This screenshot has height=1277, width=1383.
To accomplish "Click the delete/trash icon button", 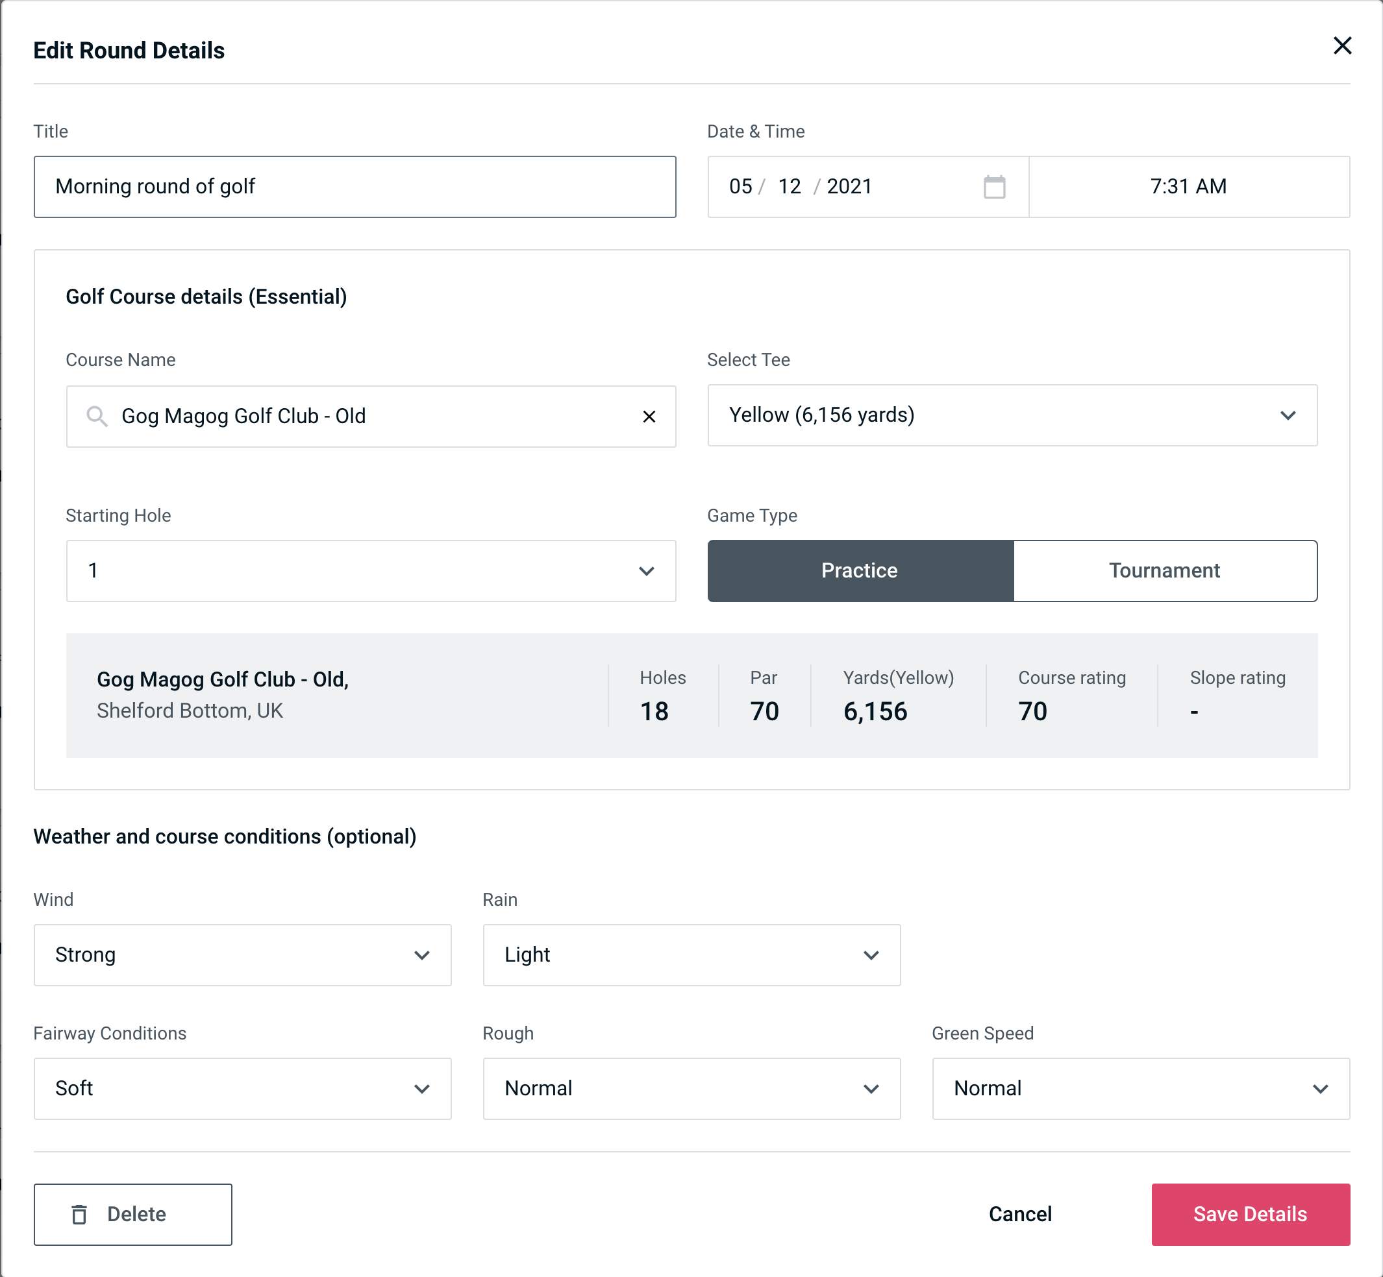I will coord(81,1213).
